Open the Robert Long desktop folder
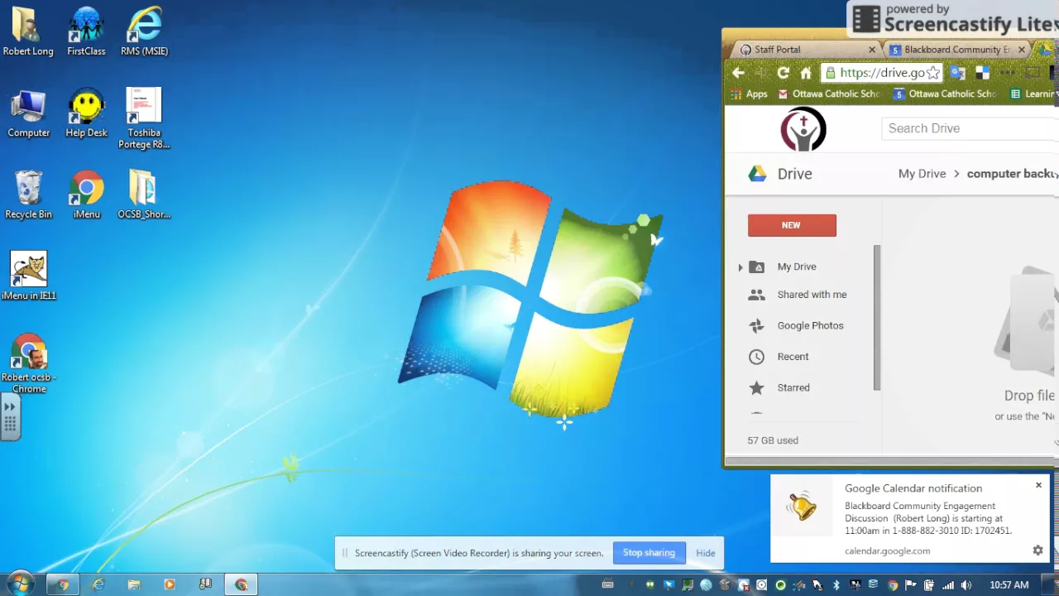Screen dimensions: 1059x596 28,31
